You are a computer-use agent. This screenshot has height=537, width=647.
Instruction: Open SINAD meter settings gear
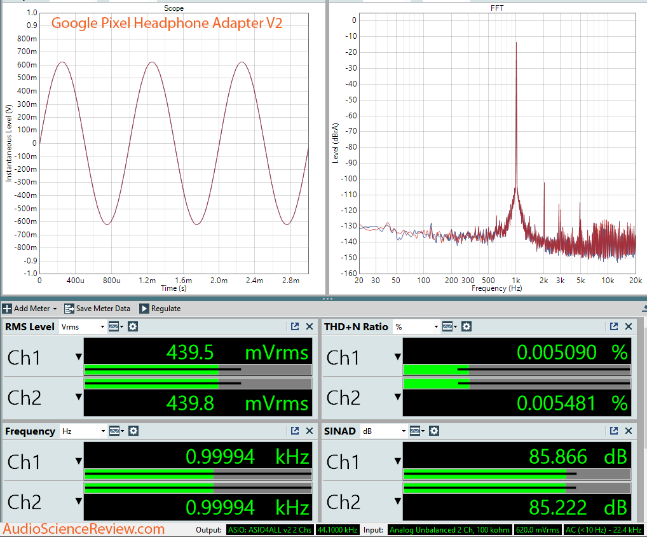pos(433,431)
